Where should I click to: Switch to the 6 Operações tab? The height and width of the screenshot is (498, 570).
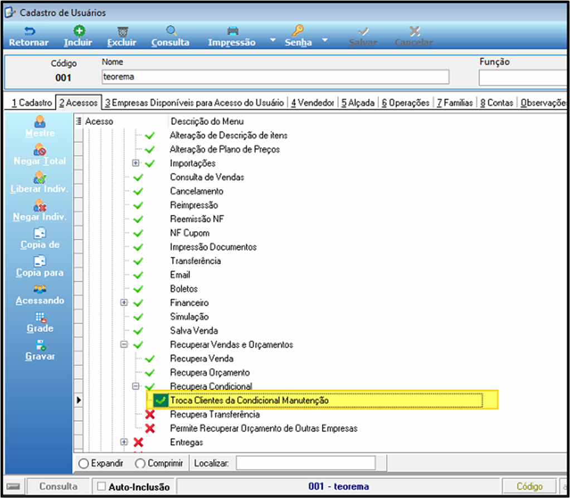[405, 103]
